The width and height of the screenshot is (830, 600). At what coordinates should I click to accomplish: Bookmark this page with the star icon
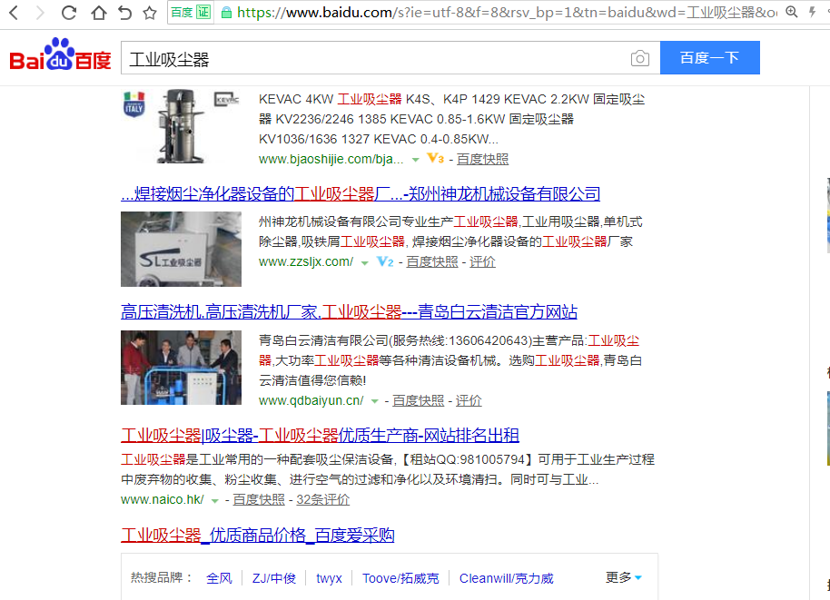coord(150,13)
